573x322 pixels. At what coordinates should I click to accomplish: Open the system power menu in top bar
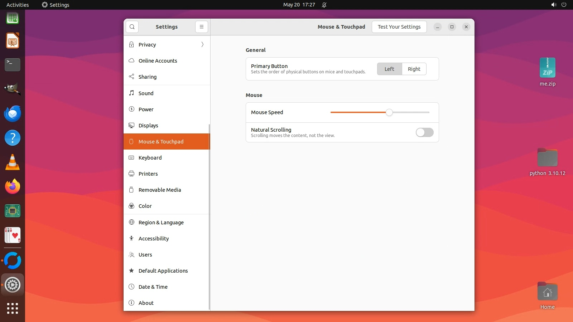point(564,5)
